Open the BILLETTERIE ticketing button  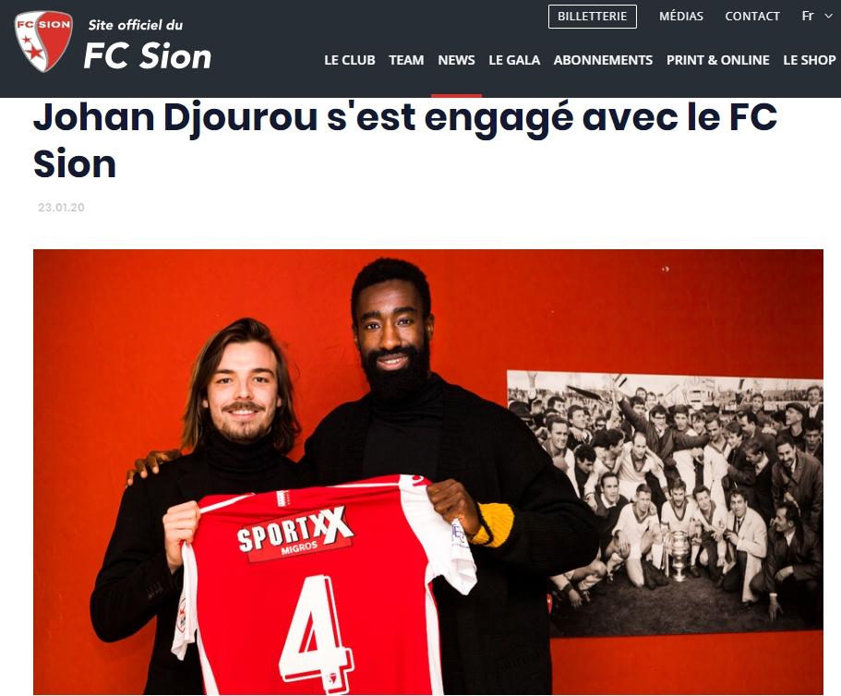pos(592,16)
